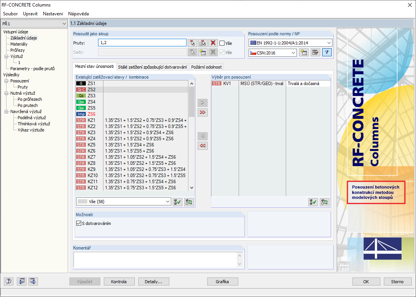The width and height of the screenshot is (416, 297).
Task: Open the Soubor menu
Action: pos(10,13)
